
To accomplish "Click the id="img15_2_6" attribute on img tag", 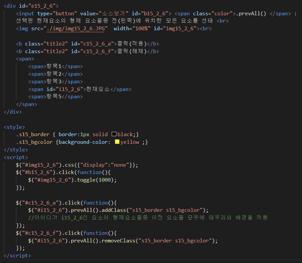I will 175,29.
